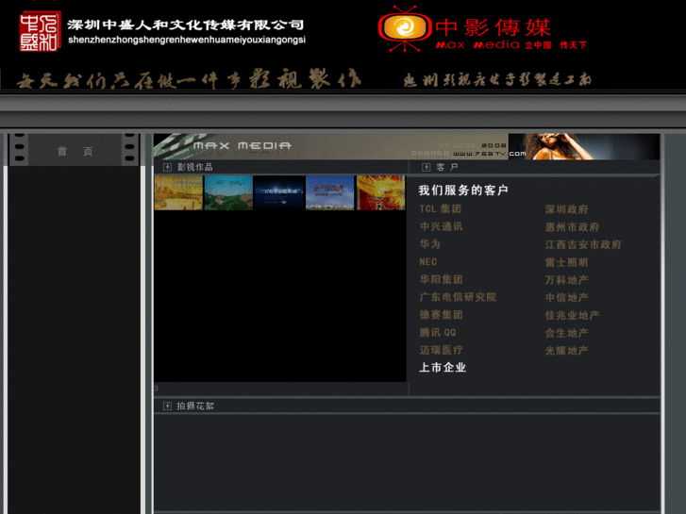686x514 pixels.
Task: Open the fourth blue sky video thumbnail
Action: click(x=330, y=193)
